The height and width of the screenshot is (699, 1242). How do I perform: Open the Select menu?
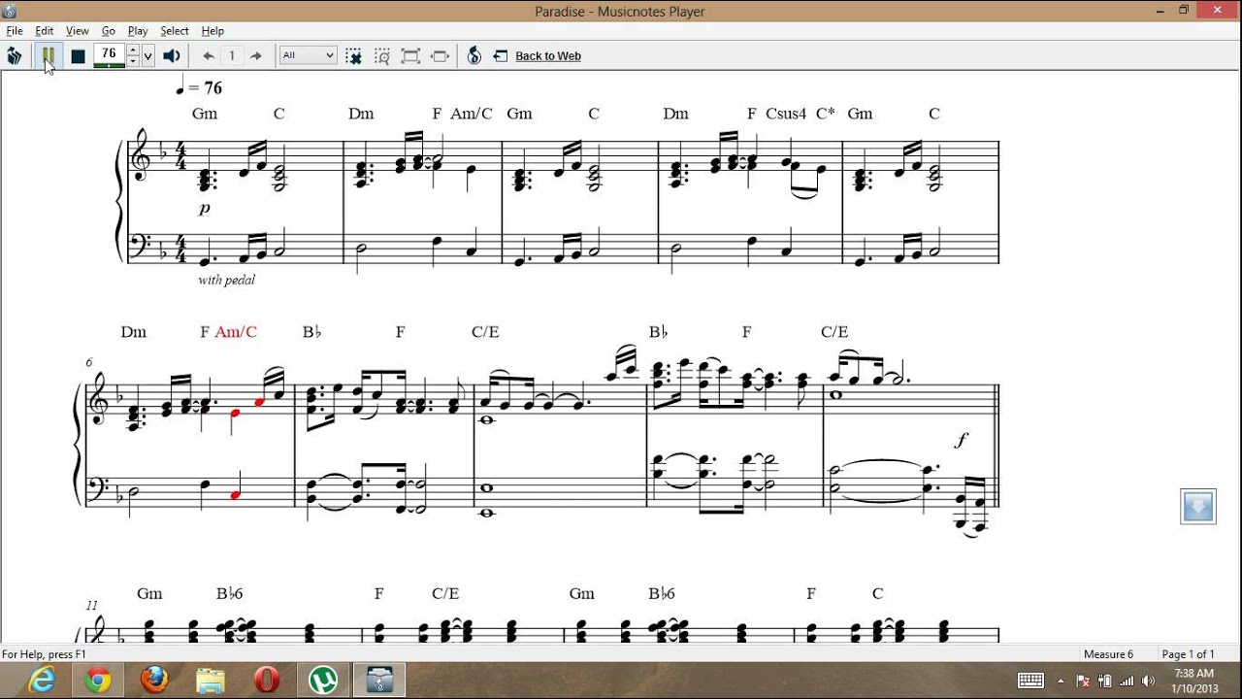(175, 31)
